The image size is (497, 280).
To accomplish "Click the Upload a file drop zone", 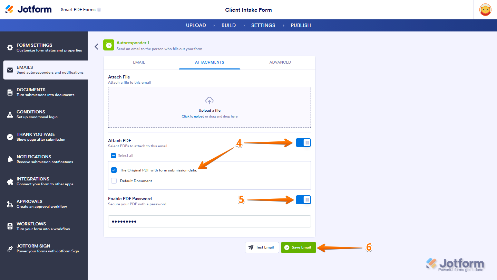I will pos(209,108).
